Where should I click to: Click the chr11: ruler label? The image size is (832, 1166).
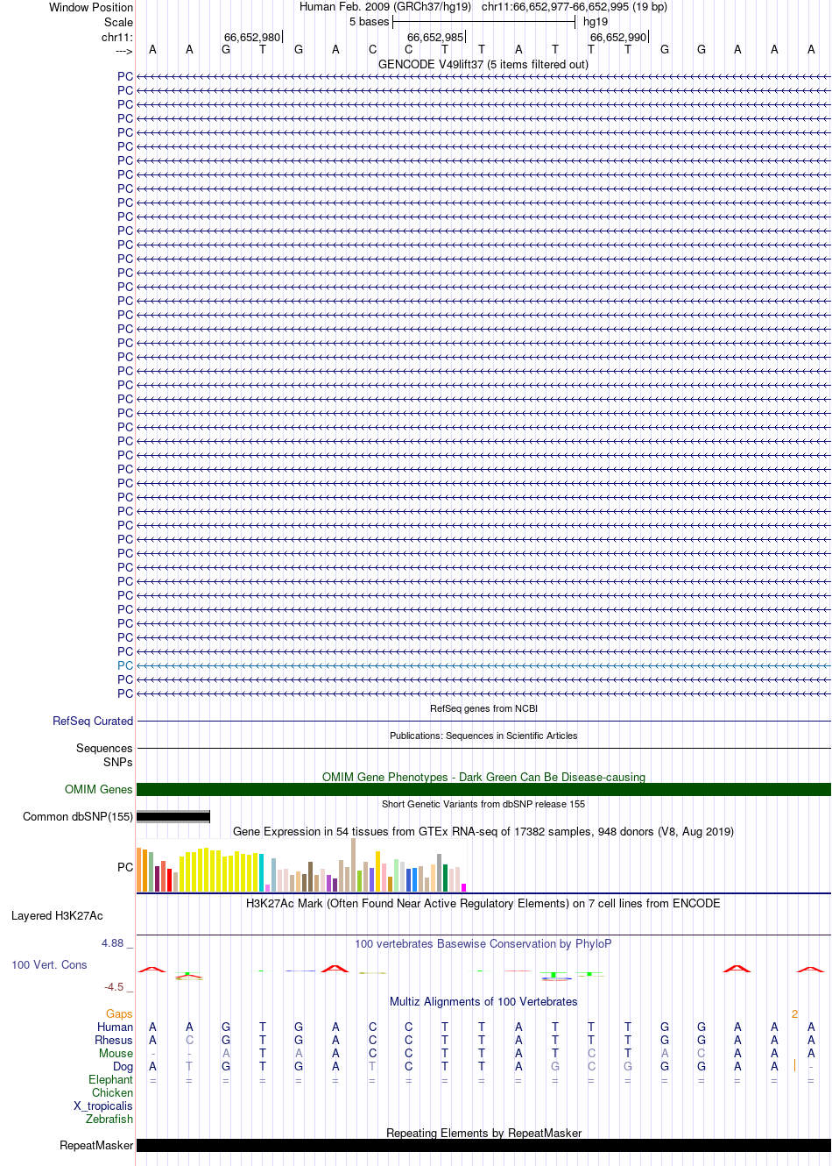[117, 37]
